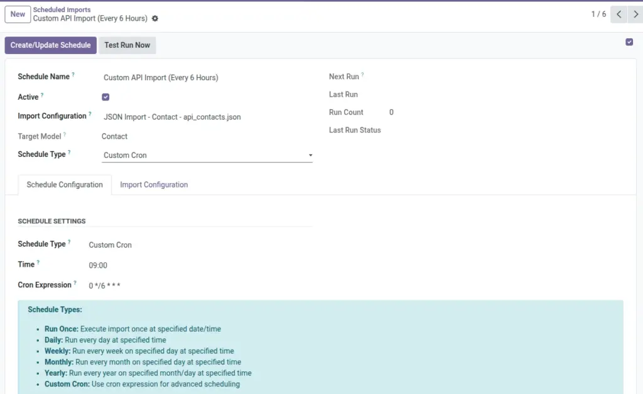Image resolution: width=643 pixels, height=394 pixels.
Task: Edit the Schedule Name field
Action: click(x=207, y=77)
